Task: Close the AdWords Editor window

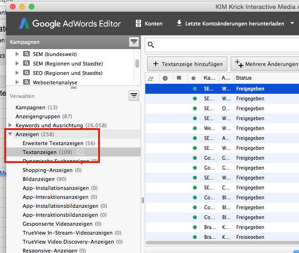Action: [x=13, y=7]
